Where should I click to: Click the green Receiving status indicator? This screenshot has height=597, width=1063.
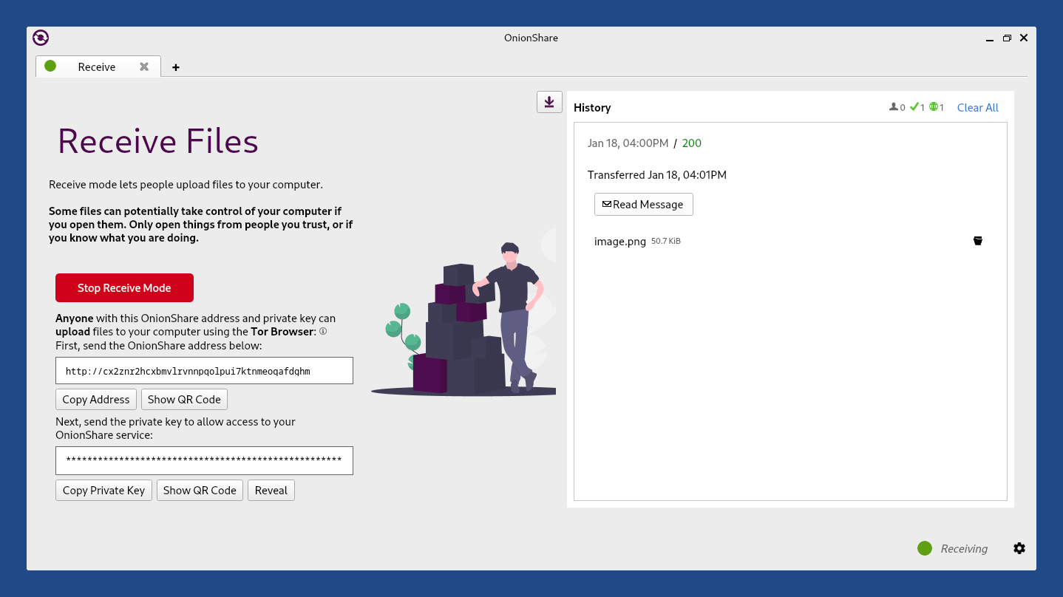click(925, 548)
